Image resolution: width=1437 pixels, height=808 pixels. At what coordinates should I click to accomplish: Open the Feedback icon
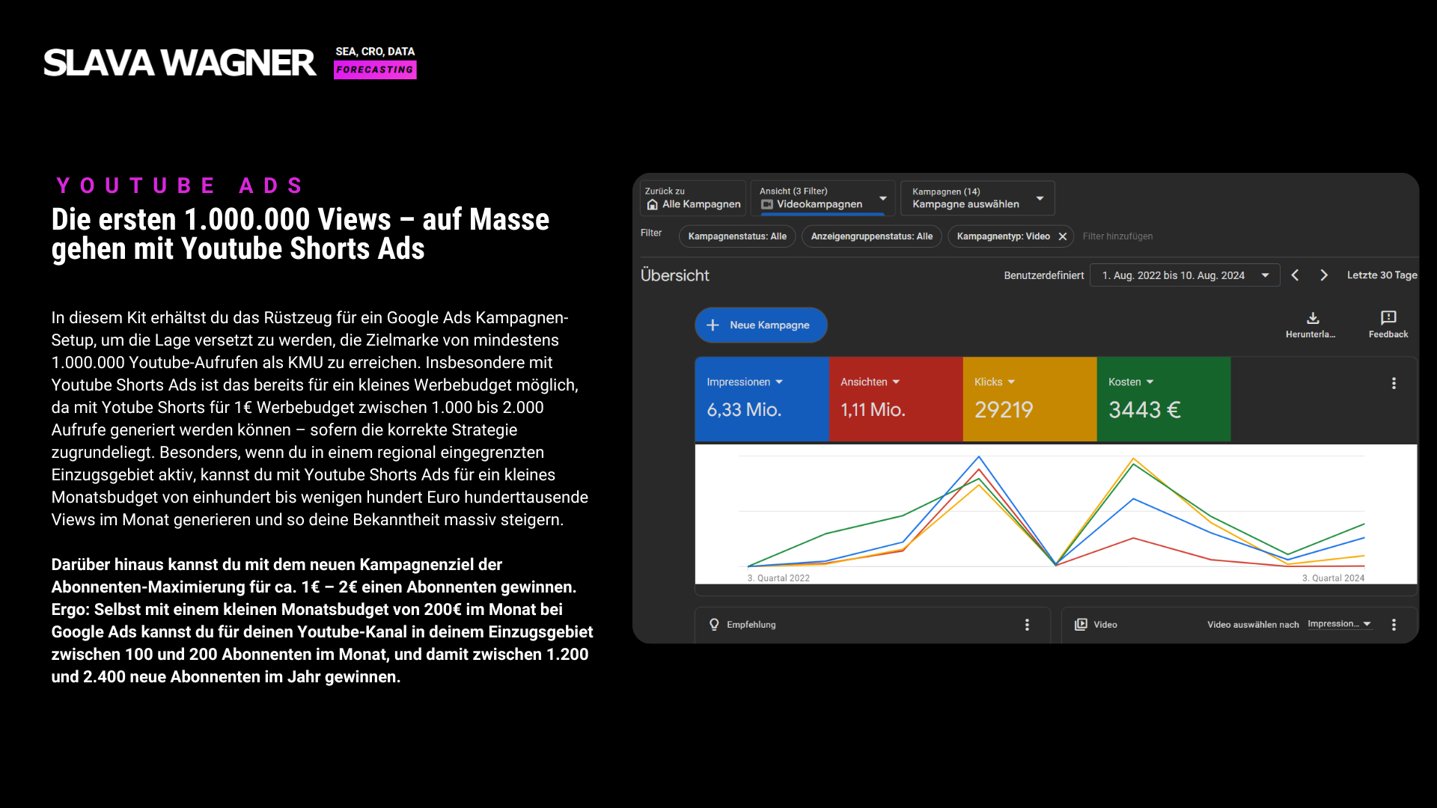1388,318
